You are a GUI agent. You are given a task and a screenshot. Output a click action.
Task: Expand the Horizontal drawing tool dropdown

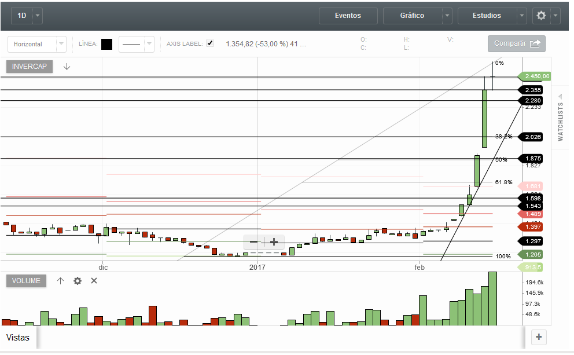point(61,44)
